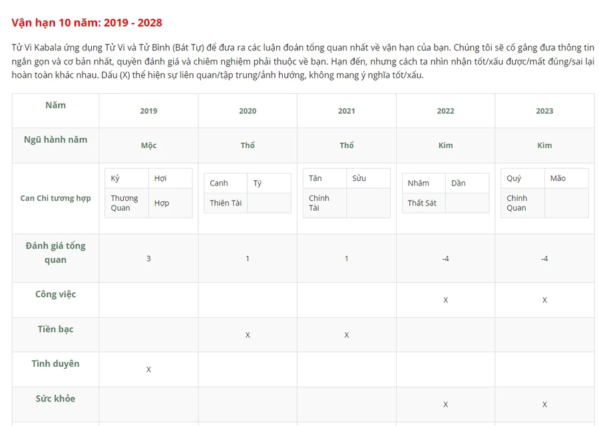
Task: Select the 2019 year column header
Action: tap(148, 111)
